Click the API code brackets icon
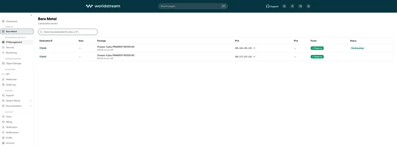Viewport: 397px width, 148px height. pos(3,74)
